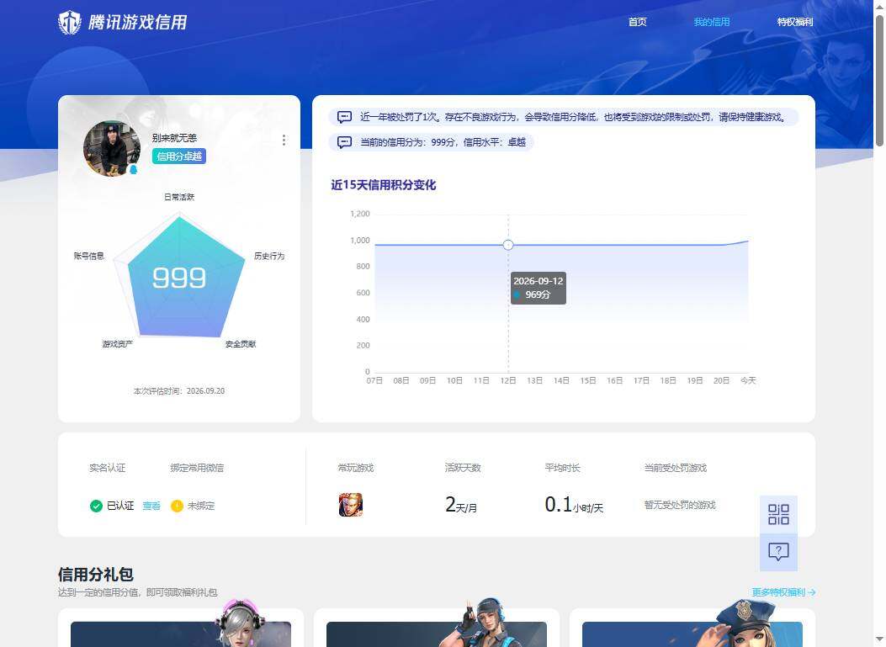Screen dimensions: 886x647
Task: Click the frequently played game icon
Action: tap(350, 505)
